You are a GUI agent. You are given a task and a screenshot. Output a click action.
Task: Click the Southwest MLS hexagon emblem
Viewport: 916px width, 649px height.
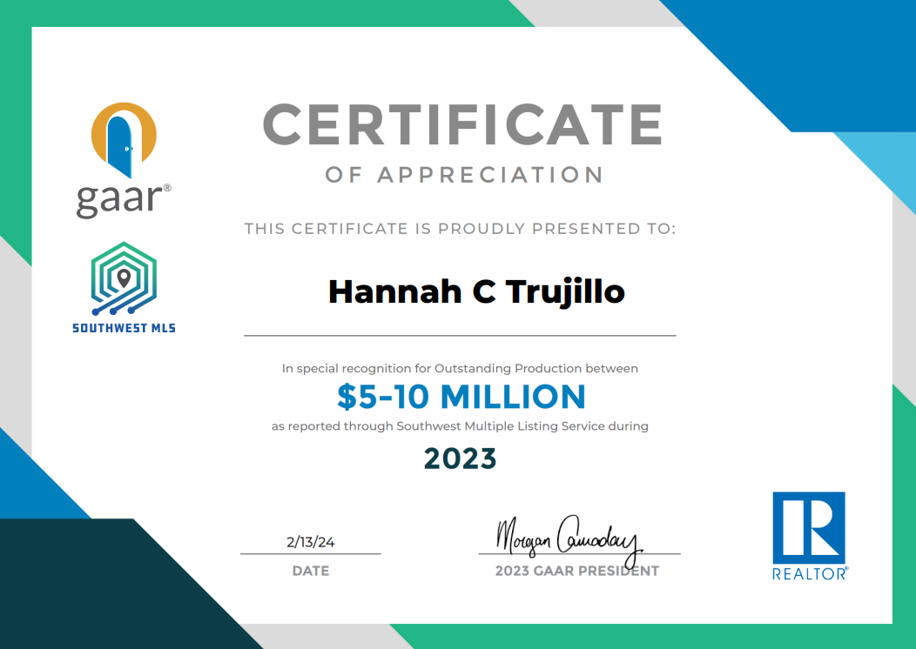(x=124, y=278)
